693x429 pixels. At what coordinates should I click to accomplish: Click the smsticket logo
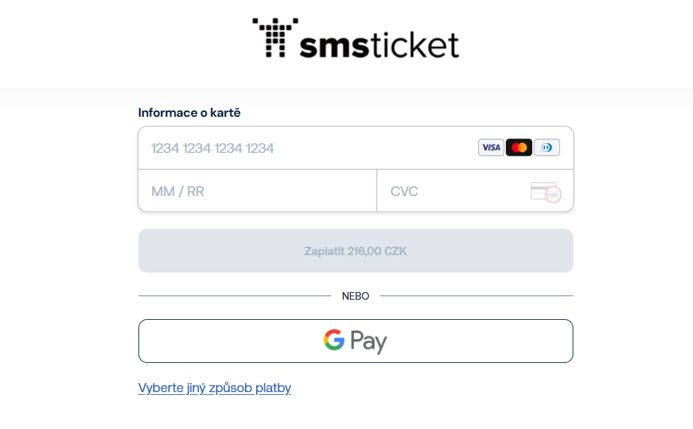click(x=356, y=38)
